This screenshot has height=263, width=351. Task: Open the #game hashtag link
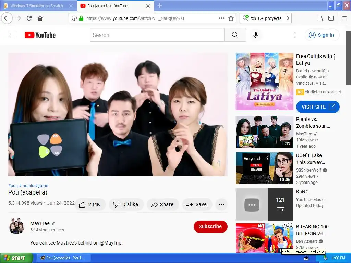41,185
